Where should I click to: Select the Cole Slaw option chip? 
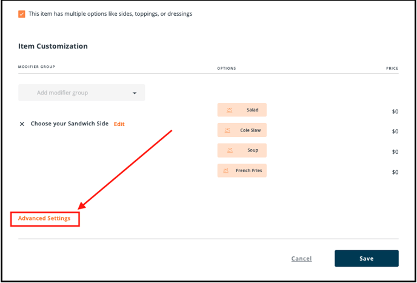click(x=242, y=130)
